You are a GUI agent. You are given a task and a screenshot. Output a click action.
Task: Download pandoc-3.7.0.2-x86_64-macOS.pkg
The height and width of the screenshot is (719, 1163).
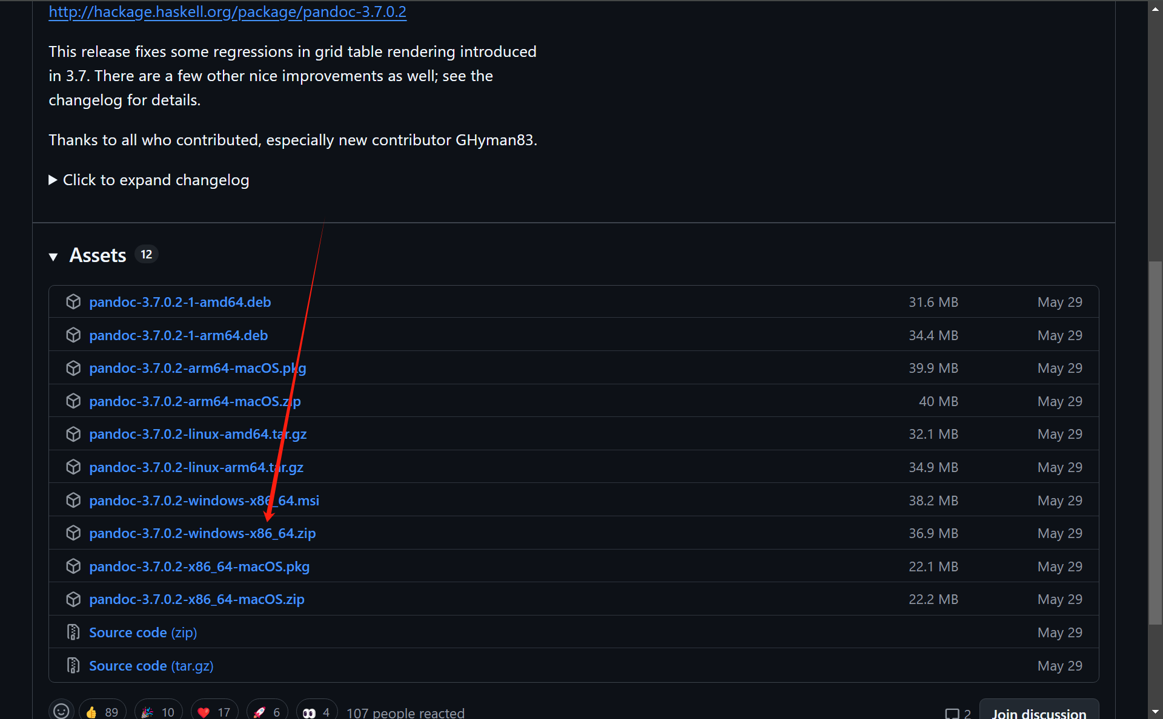click(x=199, y=566)
